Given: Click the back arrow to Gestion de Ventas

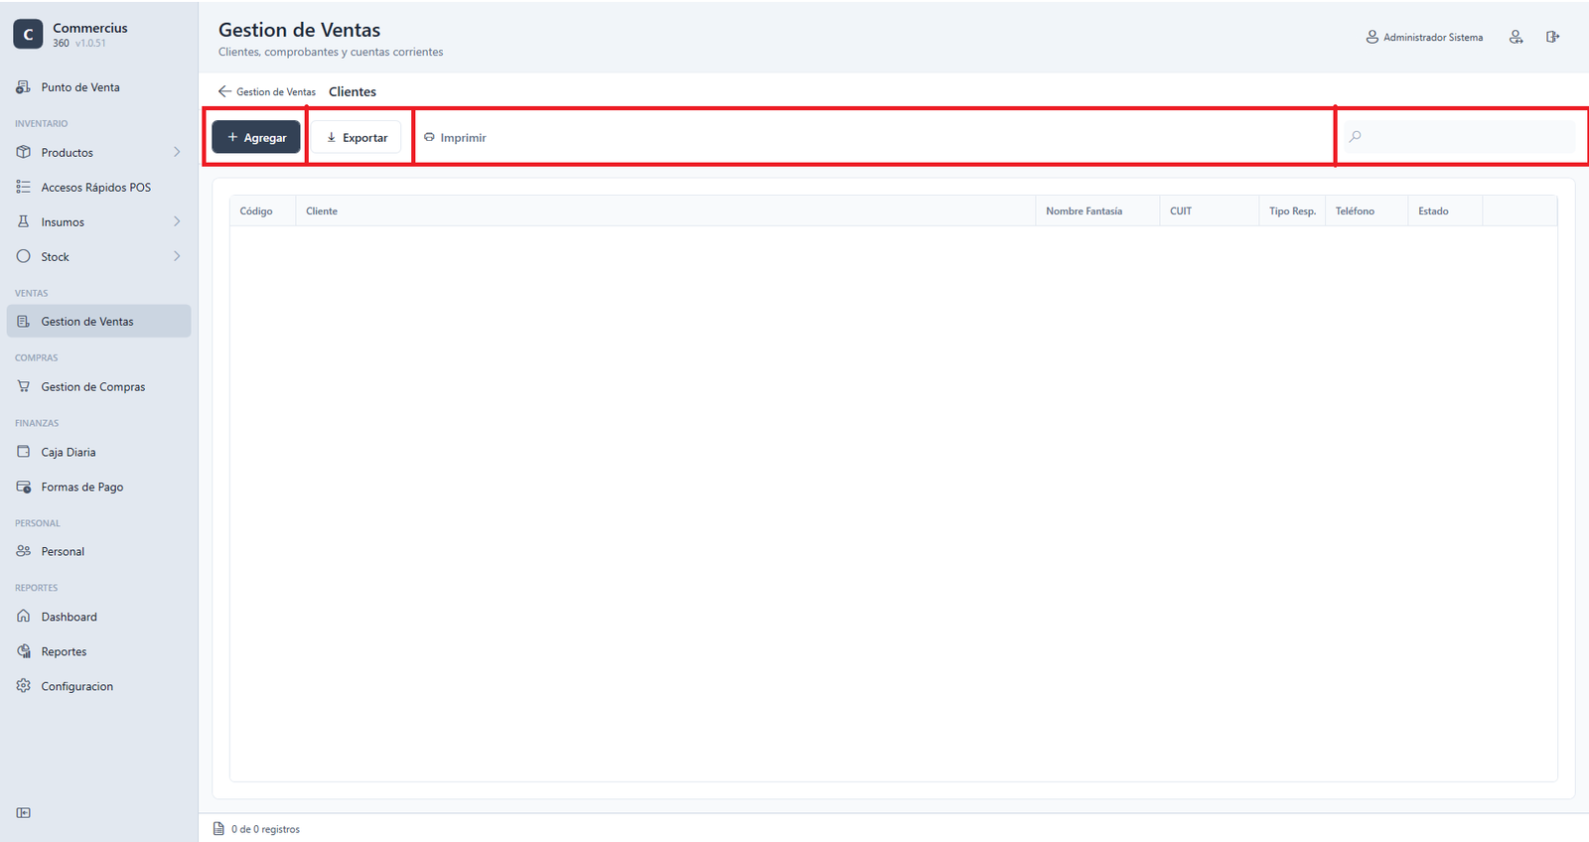Looking at the screenshot, I should [224, 91].
